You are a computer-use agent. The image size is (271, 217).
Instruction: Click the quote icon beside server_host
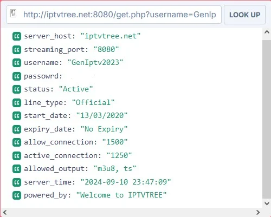pos(17,36)
